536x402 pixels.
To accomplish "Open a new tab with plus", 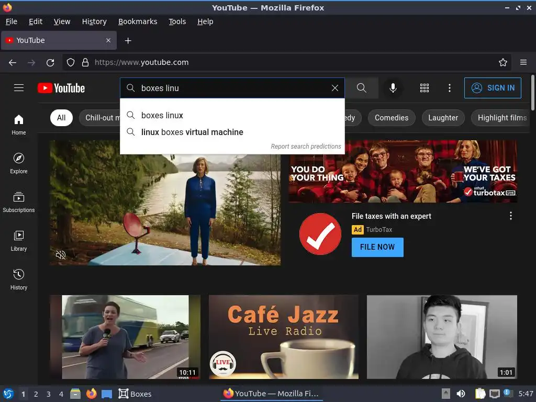I will coord(128,41).
